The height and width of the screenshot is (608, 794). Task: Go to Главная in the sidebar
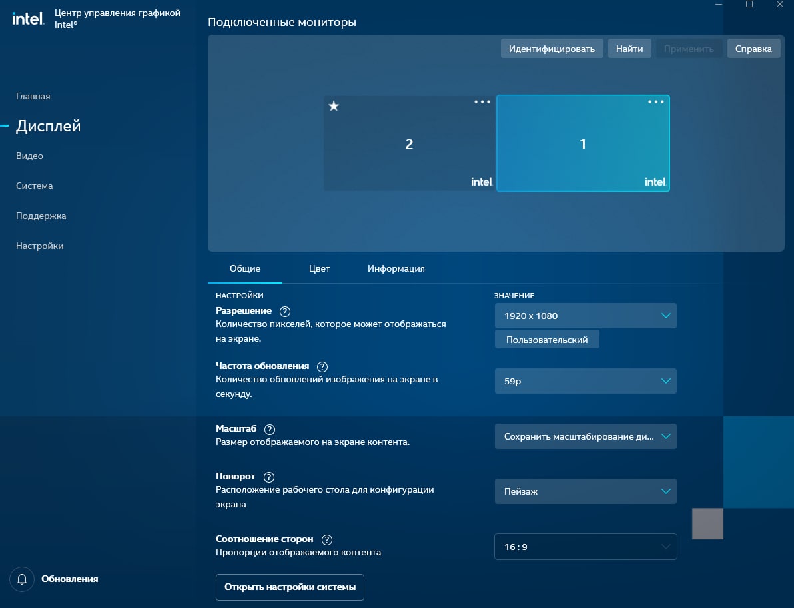pyautogui.click(x=33, y=96)
